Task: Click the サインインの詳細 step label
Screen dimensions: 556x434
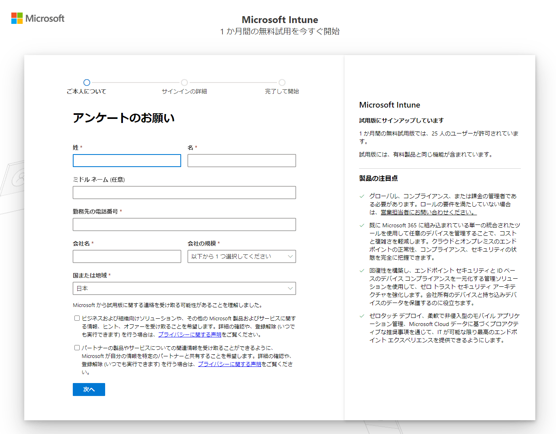Action: (x=184, y=91)
